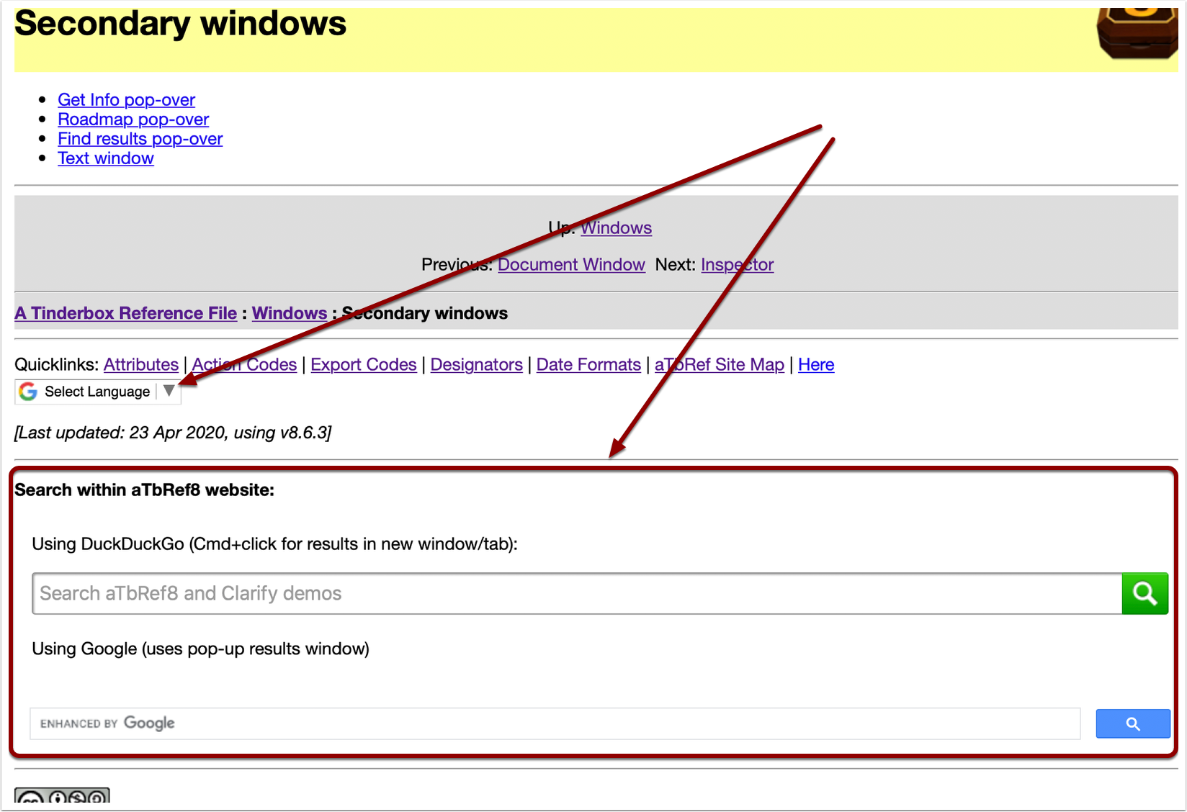1187x812 pixels.
Task: Focus the Enhanced by Google search field
Action: (555, 723)
